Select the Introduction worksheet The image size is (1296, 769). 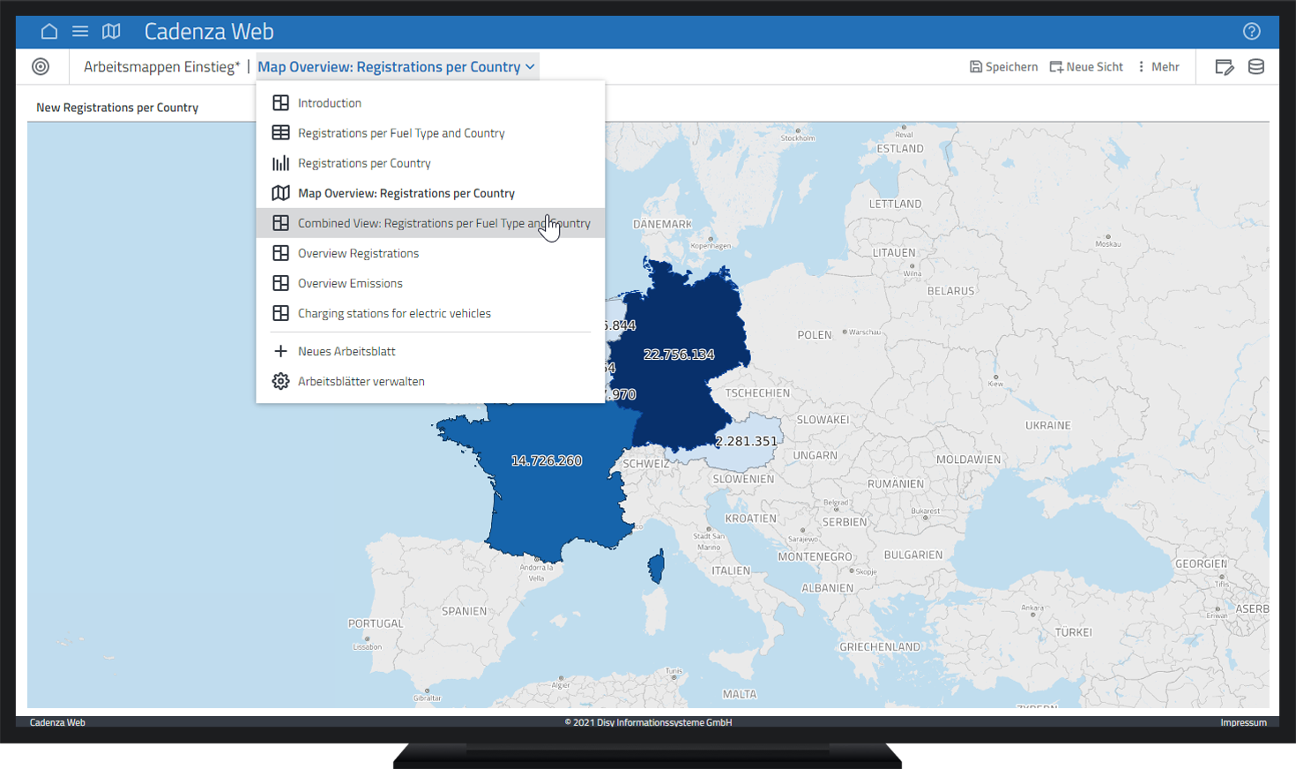coord(329,103)
